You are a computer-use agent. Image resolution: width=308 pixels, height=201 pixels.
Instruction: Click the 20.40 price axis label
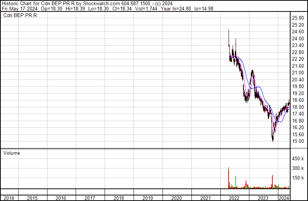[x=298, y=80]
